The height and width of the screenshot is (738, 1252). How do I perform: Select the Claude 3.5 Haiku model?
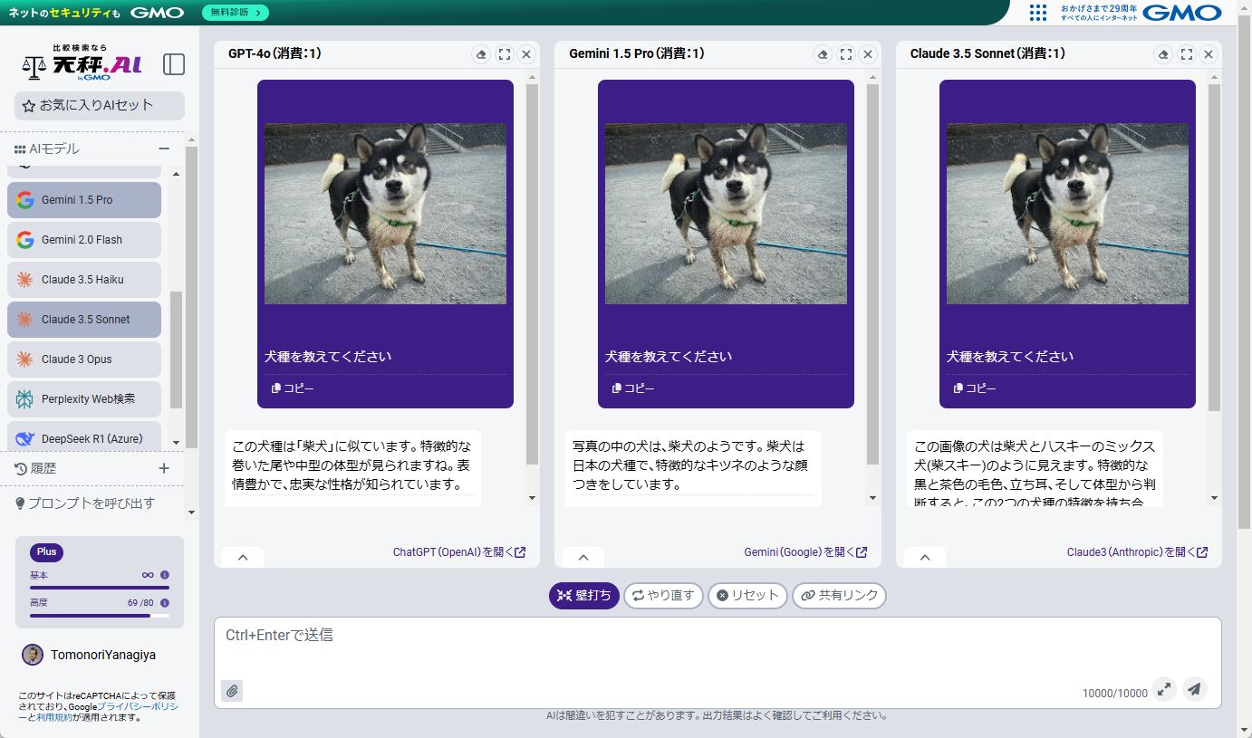point(83,279)
